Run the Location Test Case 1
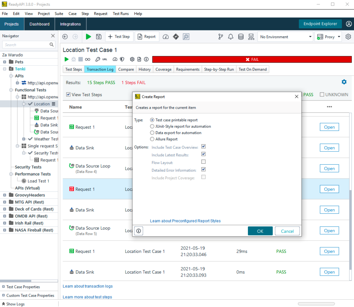 coord(66,59)
